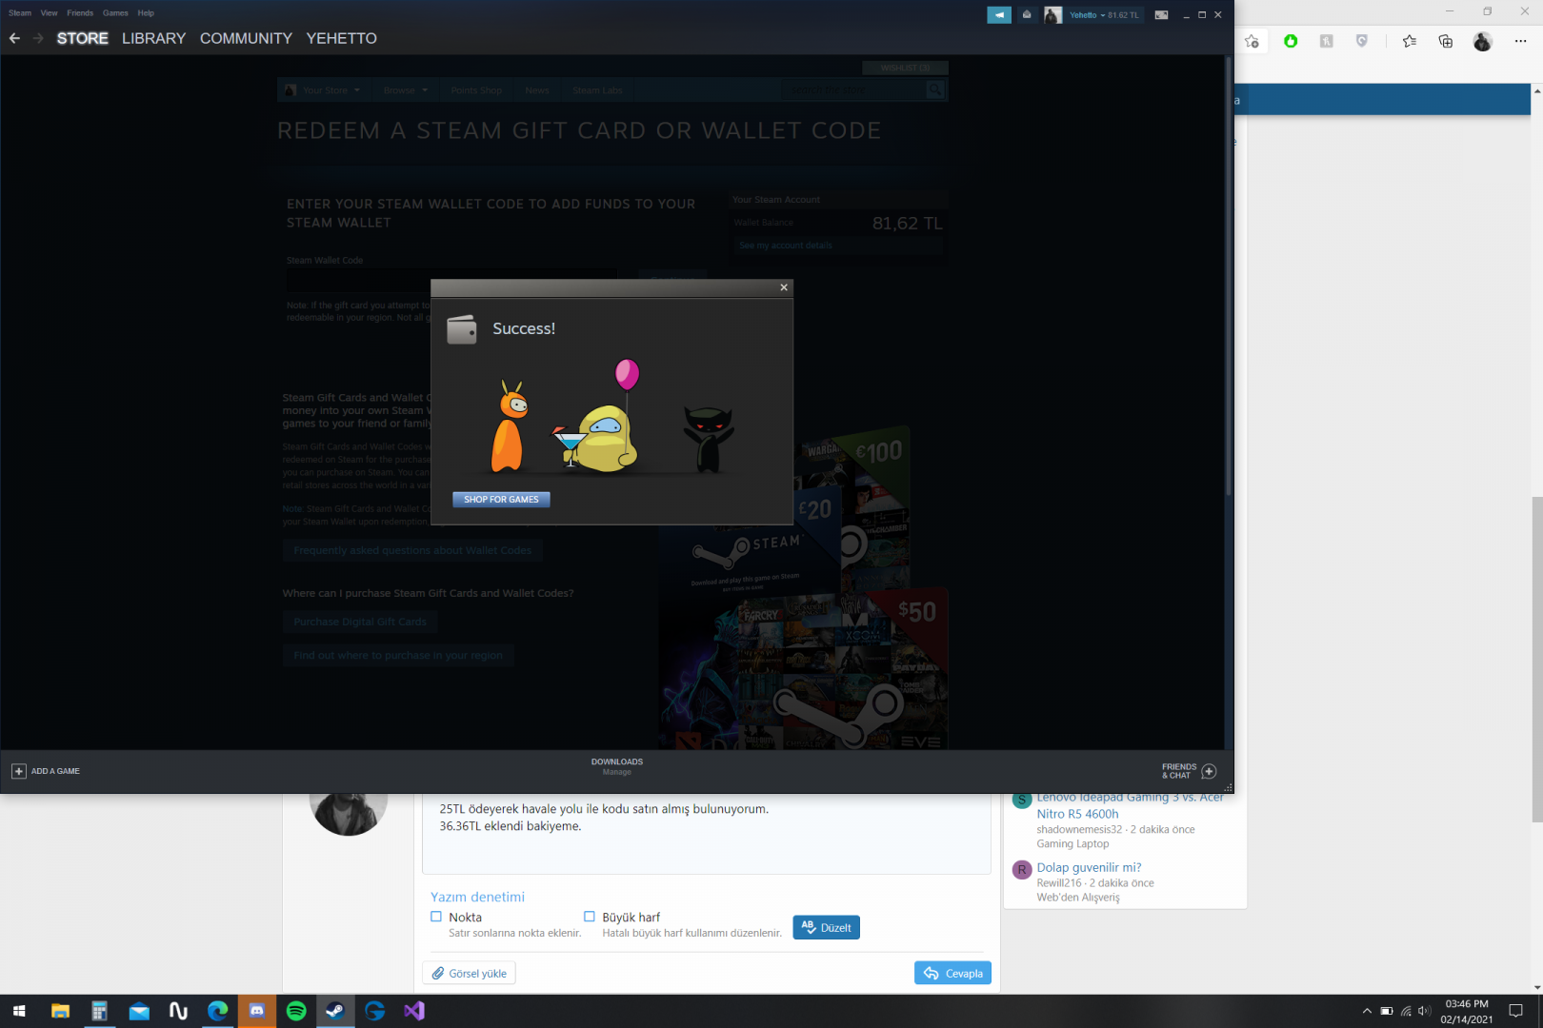Go to the STORE tab
The height and width of the screenshot is (1028, 1543).
pos(83,38)
